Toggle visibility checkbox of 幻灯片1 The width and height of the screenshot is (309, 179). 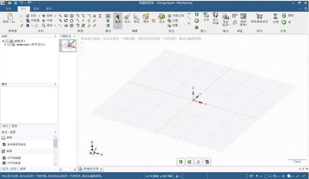pos(7,41)
